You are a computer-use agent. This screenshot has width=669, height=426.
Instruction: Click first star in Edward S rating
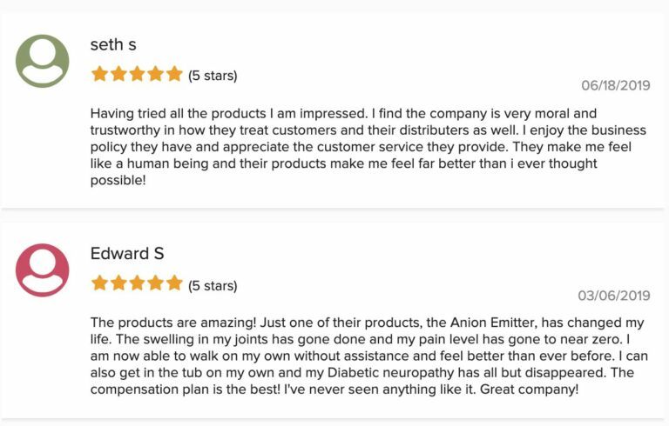99,283
